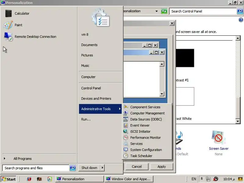Click the media player quick launch icon
Image resolution: width=244 pixels, height=183 pixels.
tap(50, 179)
